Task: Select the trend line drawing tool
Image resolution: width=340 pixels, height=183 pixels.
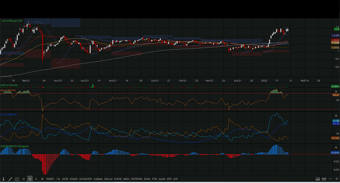Action: tap(10, 179)
